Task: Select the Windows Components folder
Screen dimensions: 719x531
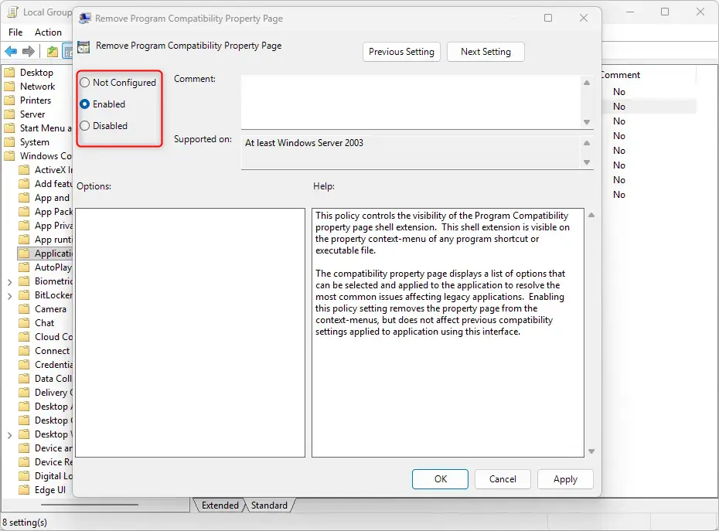Action: (x=38, y=156)
